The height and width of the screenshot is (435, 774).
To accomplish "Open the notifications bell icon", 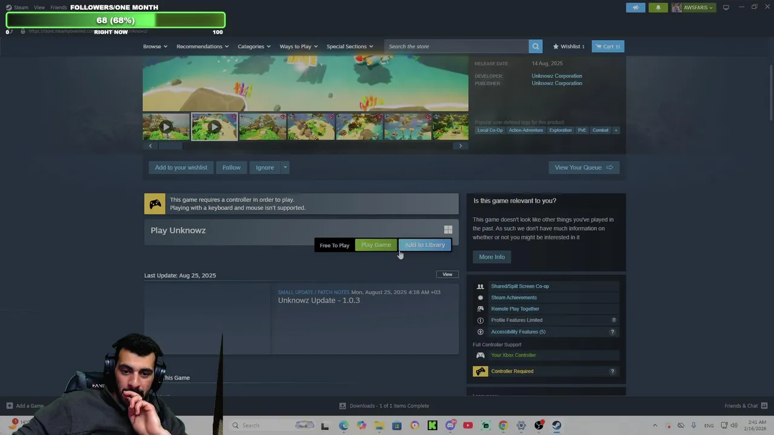I will [x=658, y=7].
